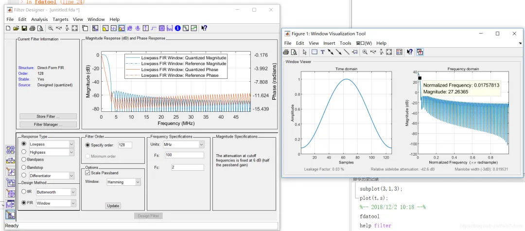This screenshot has height=231, width=525.
Task: Open the Tools menu in Figure window
Action: click(x=345, y=43)
